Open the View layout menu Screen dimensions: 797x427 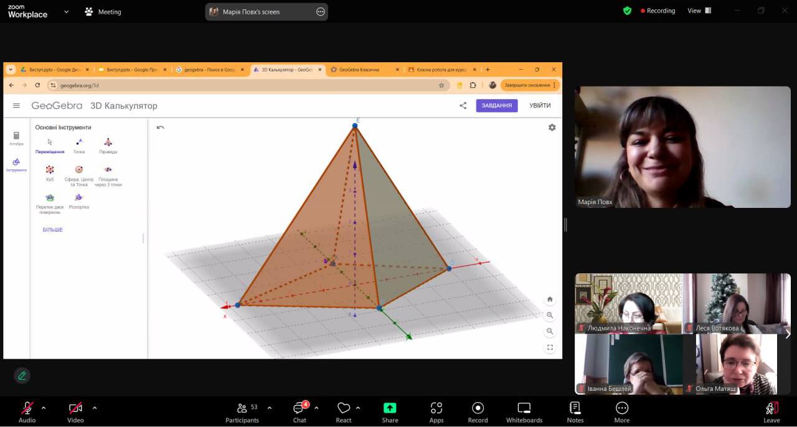(697, 11)
